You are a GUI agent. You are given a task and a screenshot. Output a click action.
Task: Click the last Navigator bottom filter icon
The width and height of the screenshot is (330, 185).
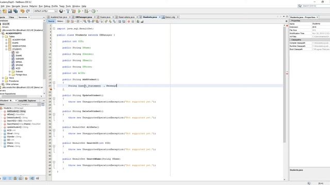38,178
